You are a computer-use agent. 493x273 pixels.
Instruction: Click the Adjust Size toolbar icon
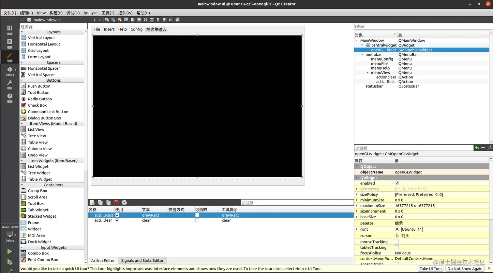(x=177, y=20)
